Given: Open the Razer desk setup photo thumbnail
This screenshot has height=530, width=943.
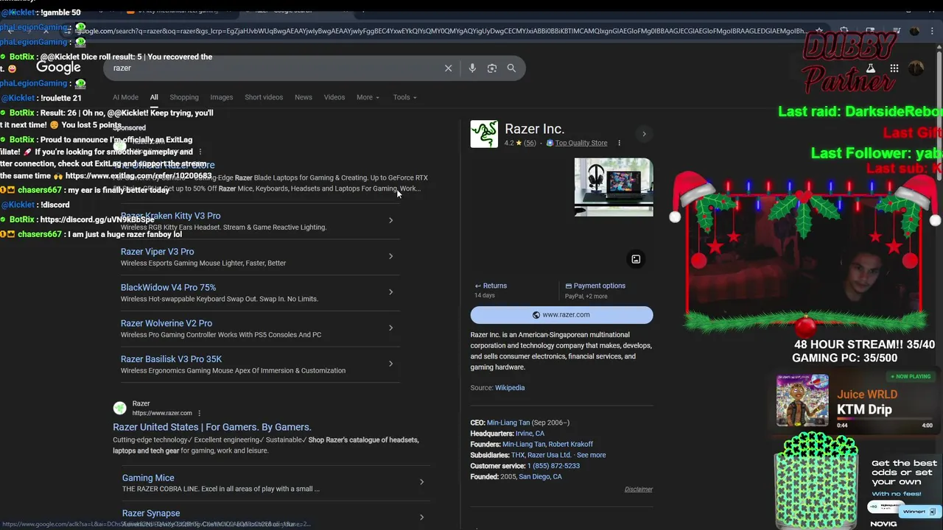Looking at the screenshot, I should 614,187.
